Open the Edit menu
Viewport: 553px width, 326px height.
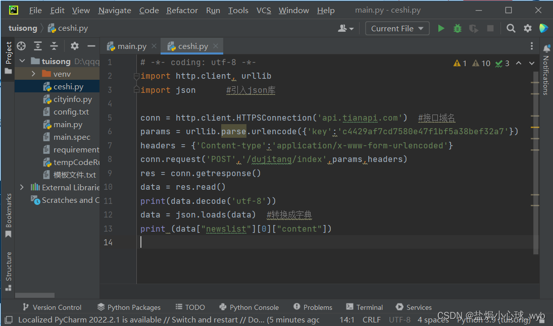point(57,10)
